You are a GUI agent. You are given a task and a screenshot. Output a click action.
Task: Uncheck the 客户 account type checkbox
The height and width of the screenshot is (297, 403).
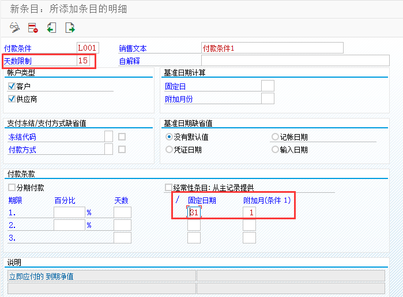coord(12,86)
